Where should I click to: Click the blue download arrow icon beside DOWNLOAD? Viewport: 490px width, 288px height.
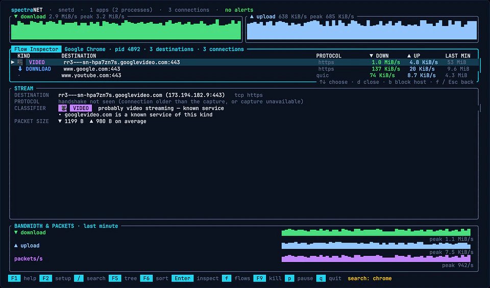coord(20,69)
